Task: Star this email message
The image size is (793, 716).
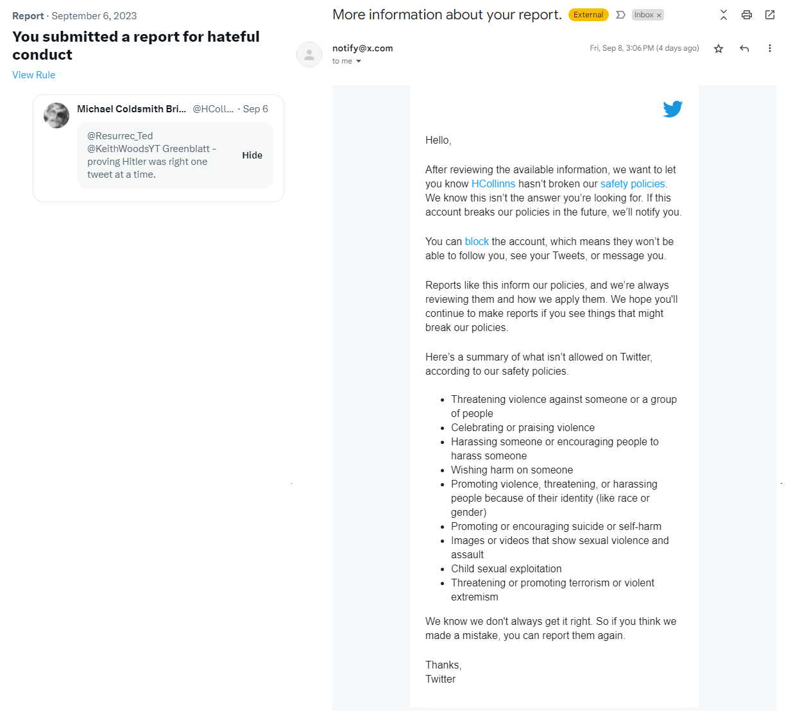Action: coord(719,49)
